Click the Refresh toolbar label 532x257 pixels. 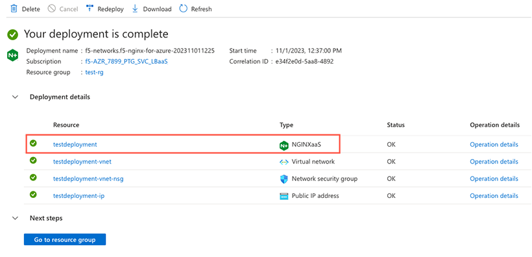(x=201, y=9)
